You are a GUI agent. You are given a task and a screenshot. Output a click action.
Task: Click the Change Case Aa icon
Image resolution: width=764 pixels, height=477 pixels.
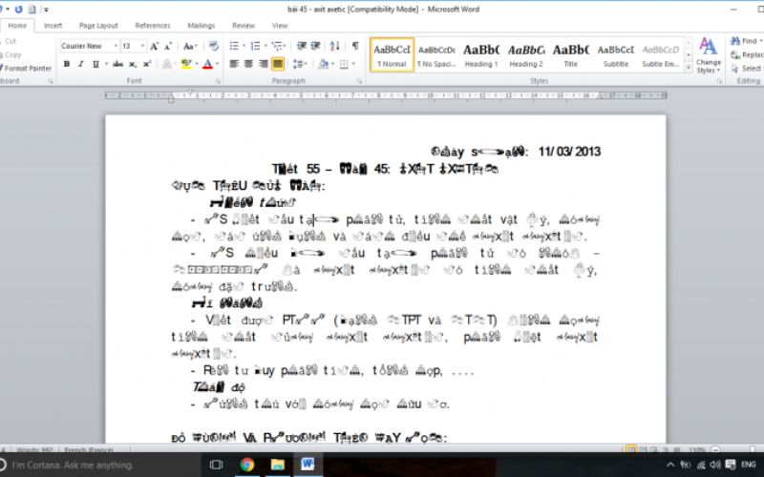188,46
